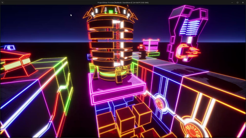Click the upper orange circular emblem on wall
Screen dimensions: 246x138
(160, 103)
